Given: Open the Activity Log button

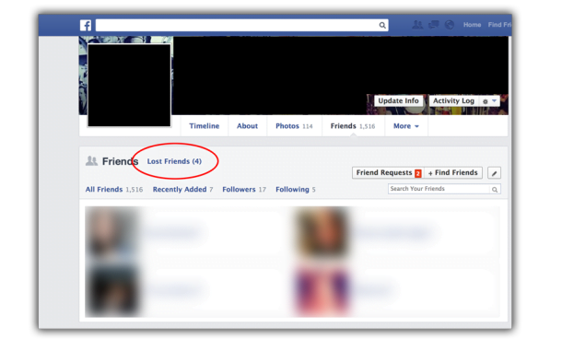Looking at the screenshot, I should pyautogui.click(x=453, y=100).
